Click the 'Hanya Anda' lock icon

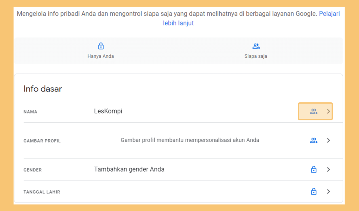(101, 46)
